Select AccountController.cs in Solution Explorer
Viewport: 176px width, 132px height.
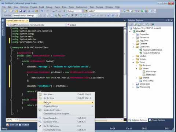[x=152, y=50]
